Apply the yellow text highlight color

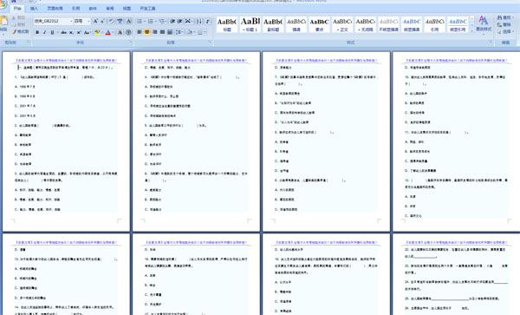point(96,32)
